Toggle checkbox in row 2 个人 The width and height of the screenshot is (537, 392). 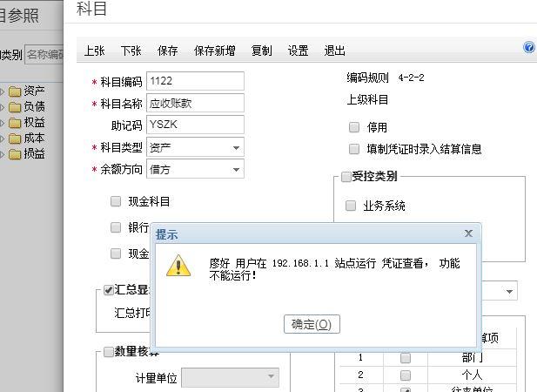[x=406, y=375]
